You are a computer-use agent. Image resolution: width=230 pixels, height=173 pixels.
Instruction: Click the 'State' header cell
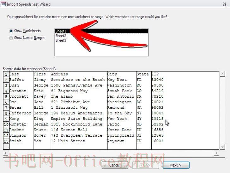[144, 74]
